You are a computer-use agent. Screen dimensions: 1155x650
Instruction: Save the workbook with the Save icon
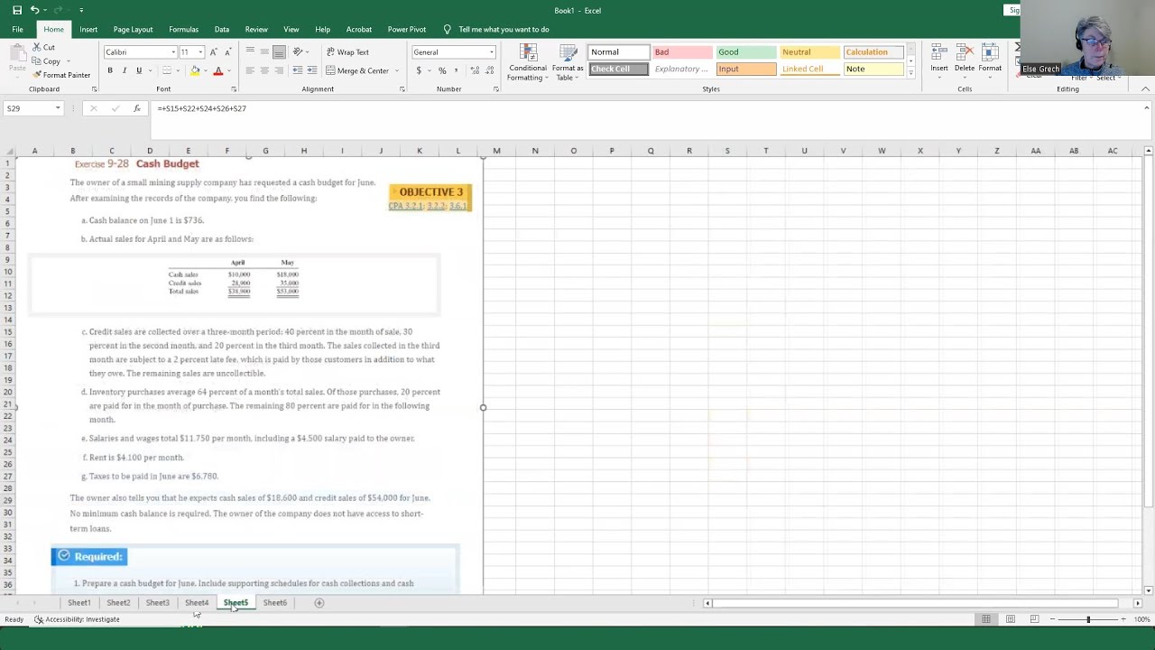17,10
